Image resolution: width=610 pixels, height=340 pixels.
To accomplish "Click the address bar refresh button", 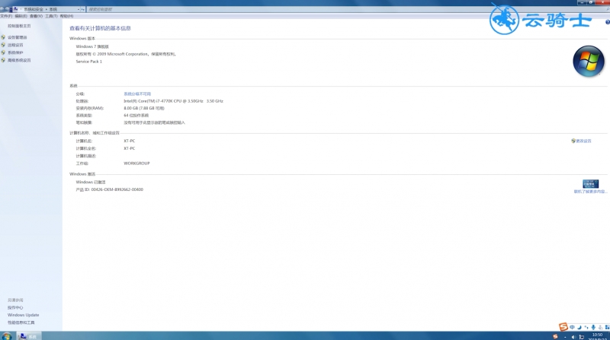I will (x=82, y=9).
